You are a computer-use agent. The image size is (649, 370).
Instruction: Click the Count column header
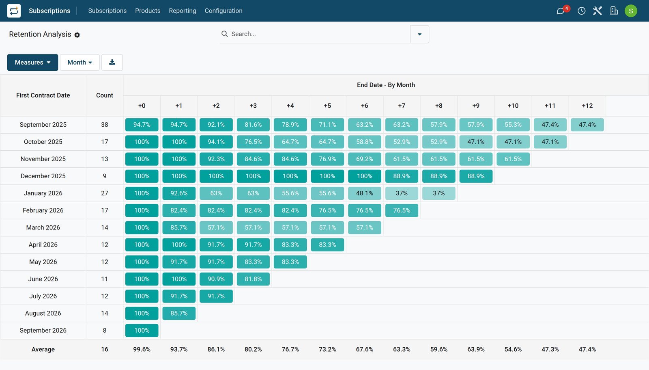coord(105,95)
